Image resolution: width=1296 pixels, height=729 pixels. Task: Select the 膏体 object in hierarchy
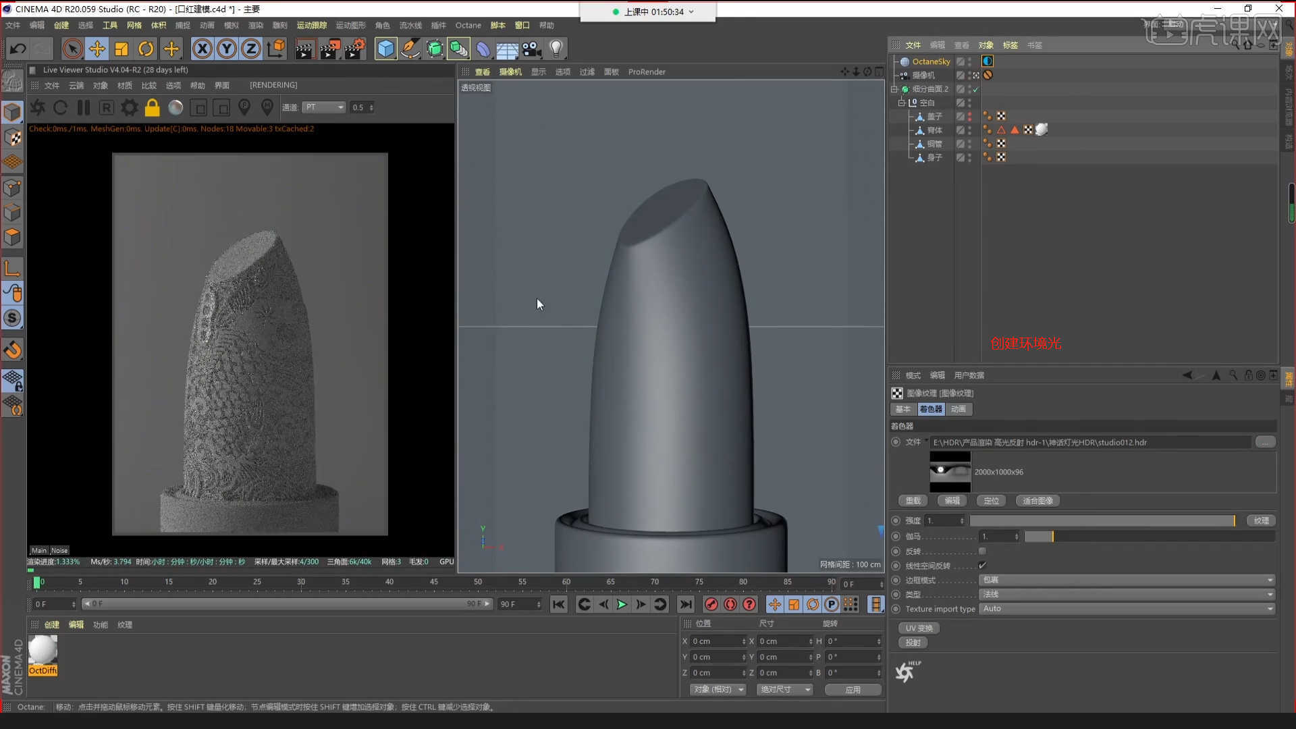coord(935,130)
